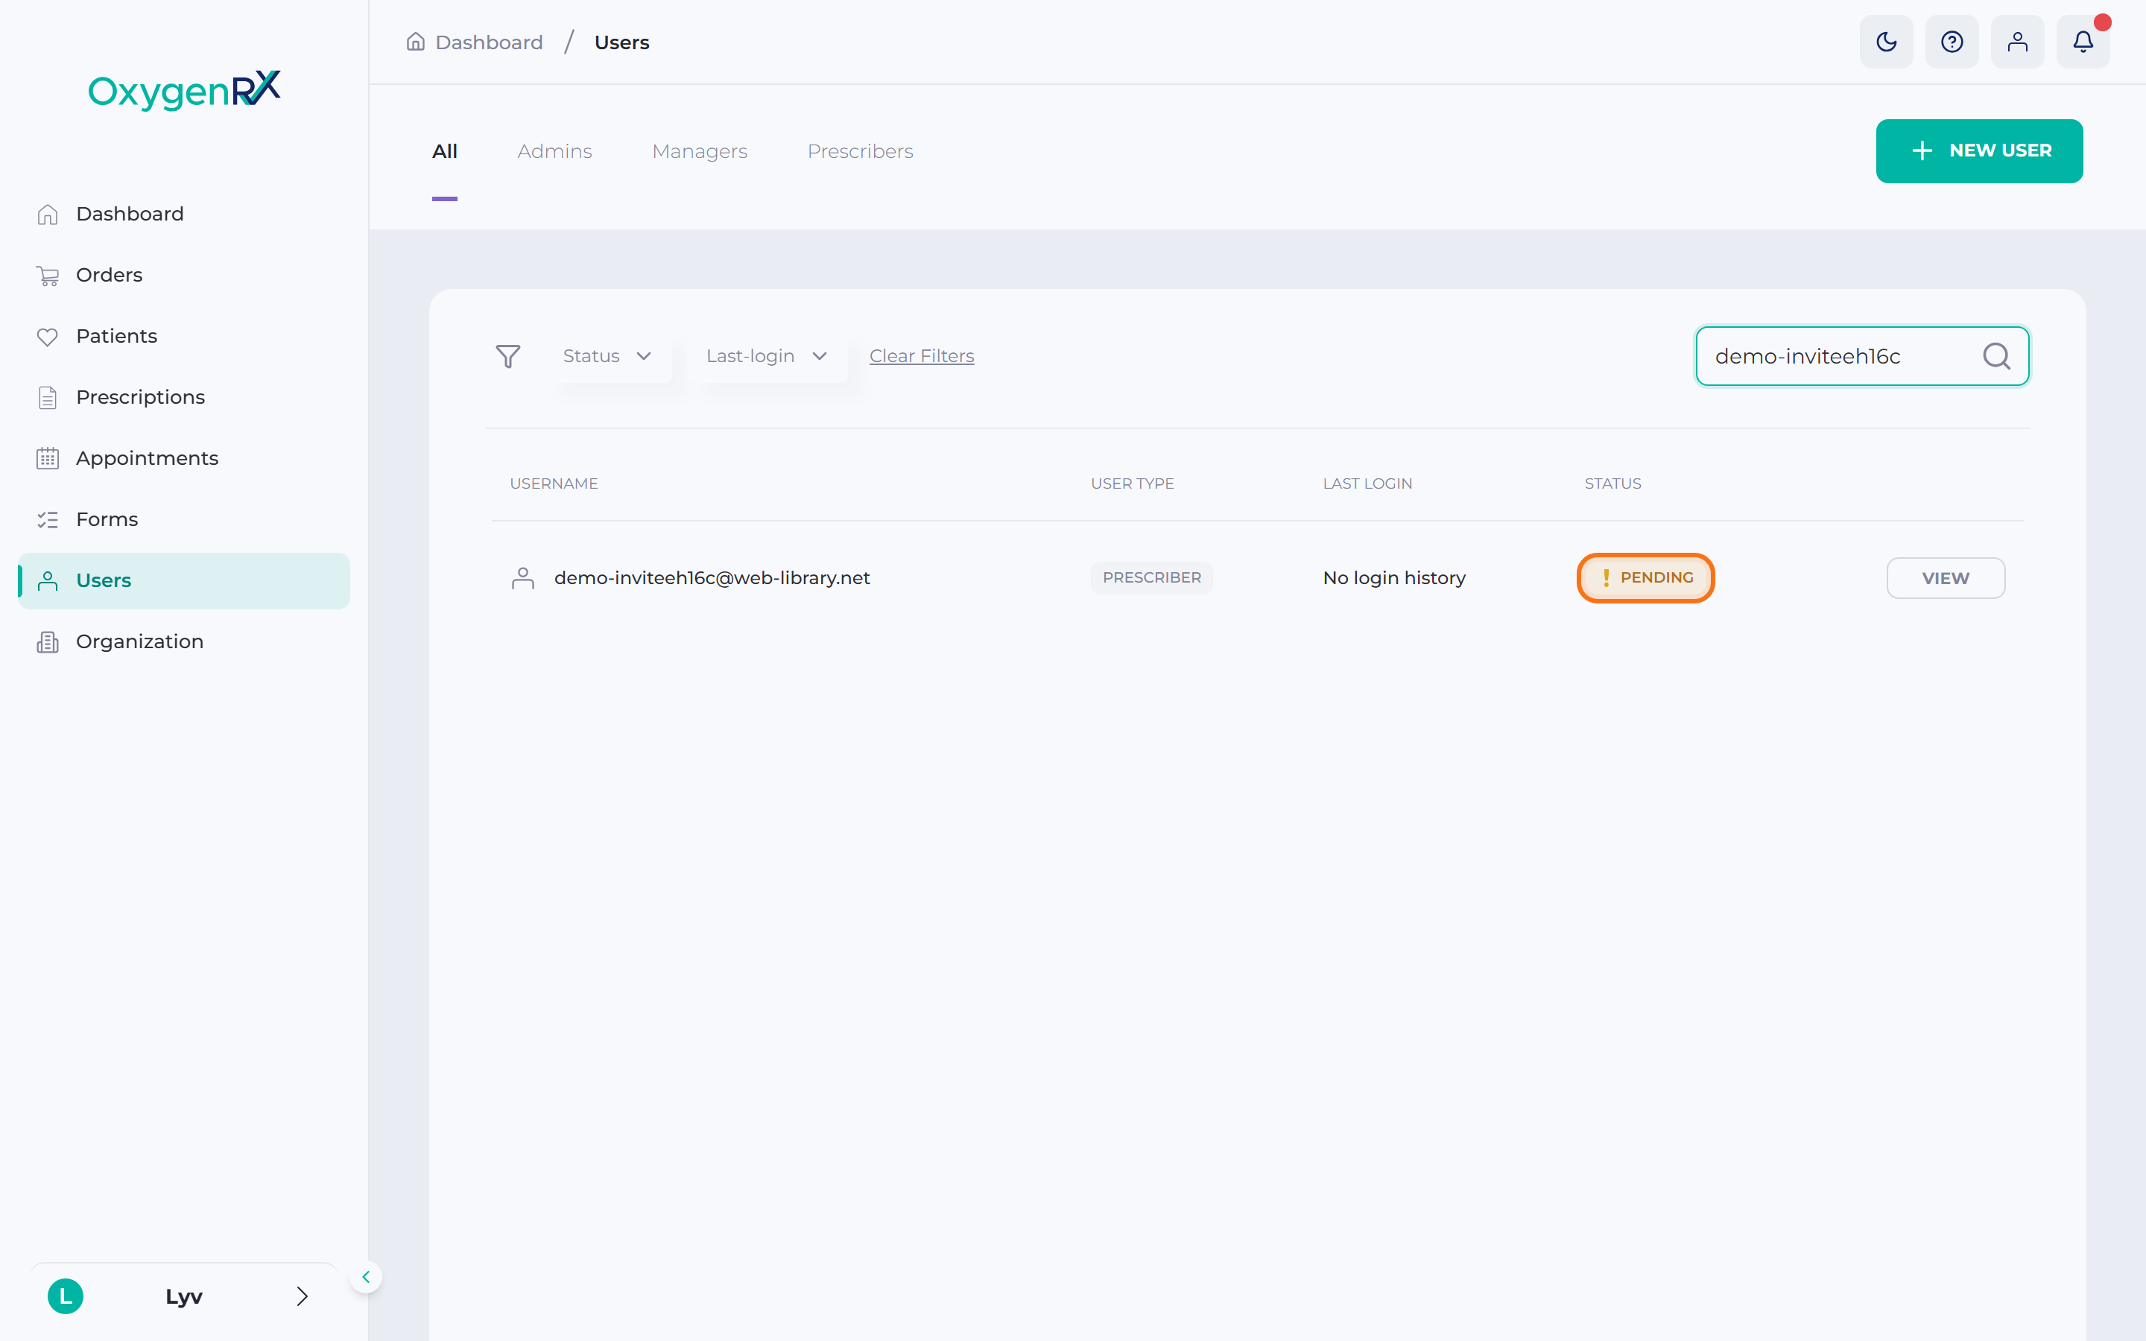Screen dimensions: 2146x1341
Task: Select Users in the sidebar
Action: pos(185,581)
